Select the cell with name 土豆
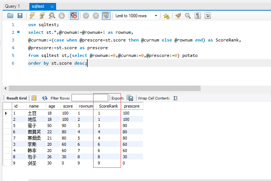Viewport: 271px width, 181px height. pos(36,113)
